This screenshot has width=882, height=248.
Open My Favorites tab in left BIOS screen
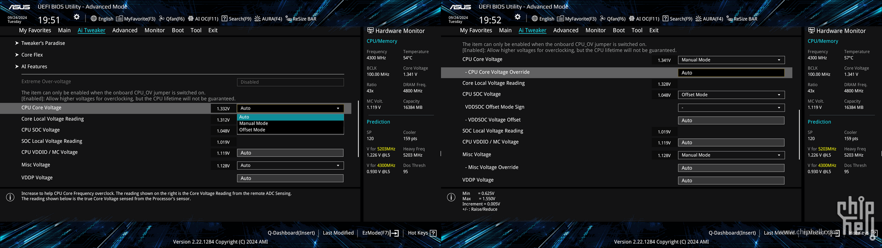point(35,30)
